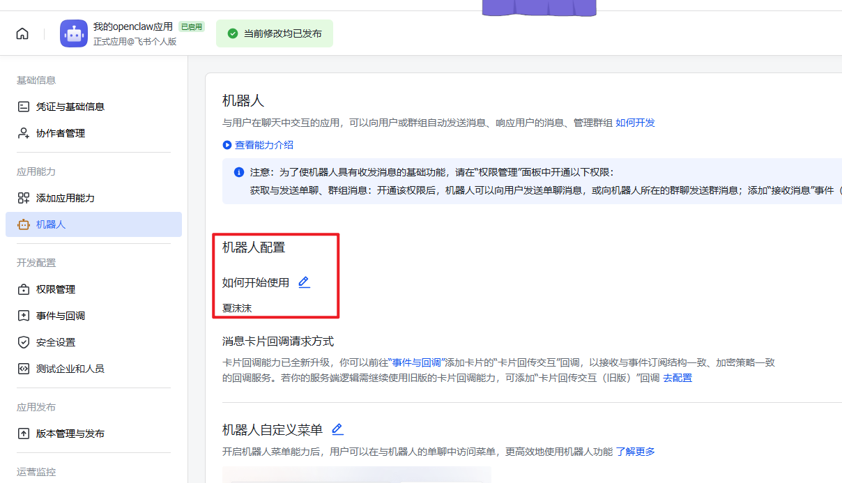Click the 已启用 status badge

click(191, 26)
